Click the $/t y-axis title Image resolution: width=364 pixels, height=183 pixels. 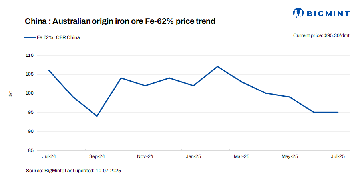click(10, 93)
